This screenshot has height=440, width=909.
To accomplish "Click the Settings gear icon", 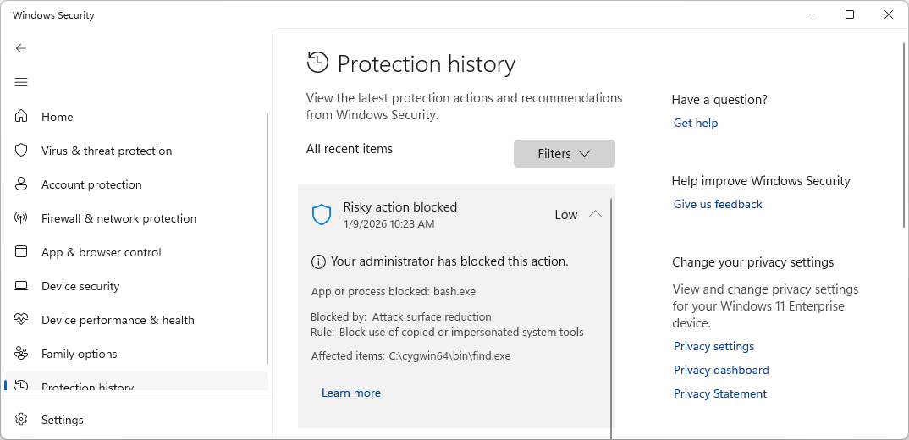I will [x=21, y=420].
